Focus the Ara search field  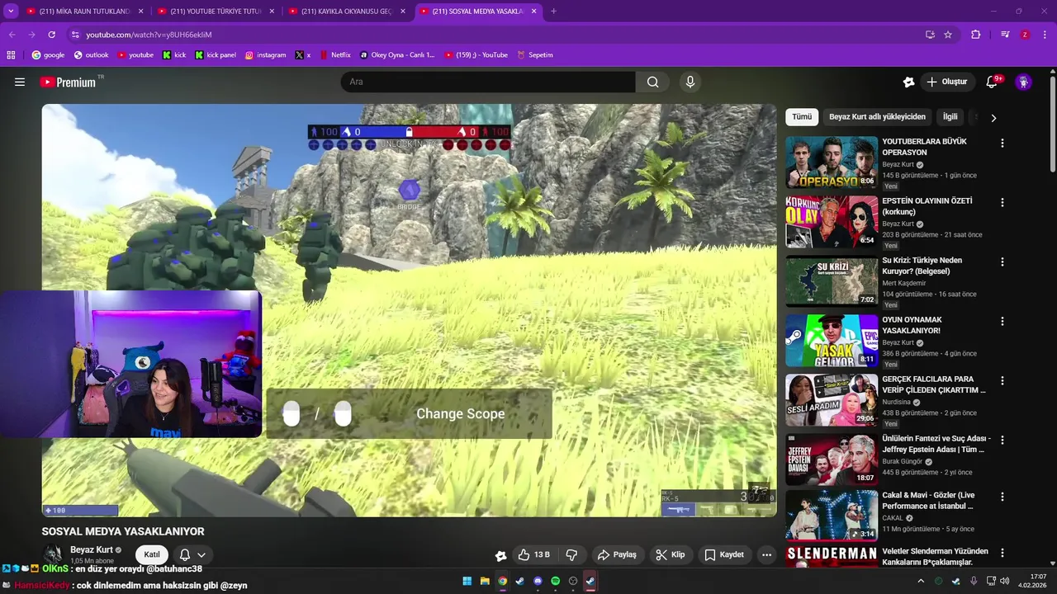click(488, 82)
